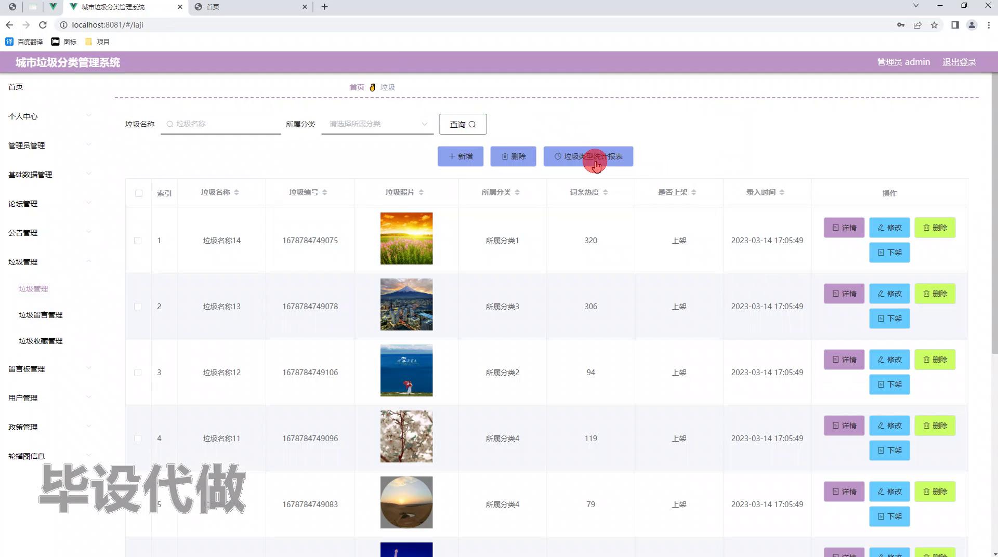Check the row for 垃圾名称13
Screen dimensions: 998x557
point(138,307)
